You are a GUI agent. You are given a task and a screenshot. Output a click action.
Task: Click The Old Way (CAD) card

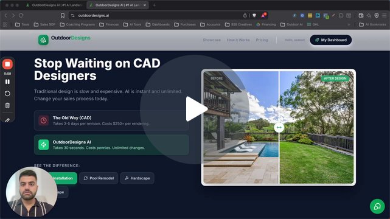click(111, 120)
